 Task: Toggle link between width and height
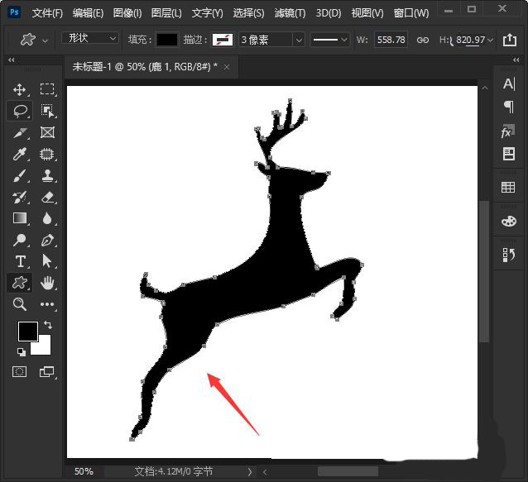tap(423, 41)
